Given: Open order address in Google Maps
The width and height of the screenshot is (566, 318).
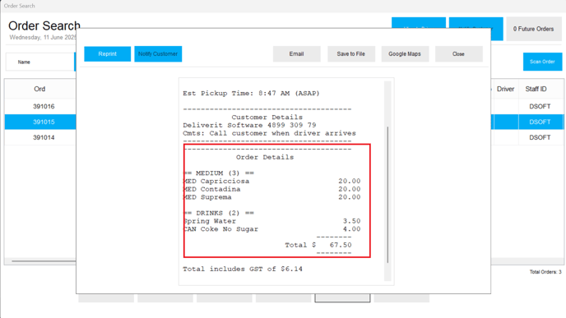Looking at the screenshot, I should (x=405, y=53).
